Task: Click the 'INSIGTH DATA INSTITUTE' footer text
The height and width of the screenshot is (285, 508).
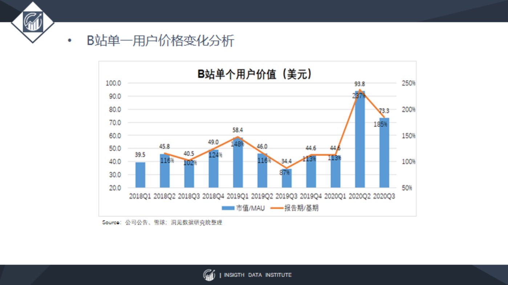Action: point(257,275)
